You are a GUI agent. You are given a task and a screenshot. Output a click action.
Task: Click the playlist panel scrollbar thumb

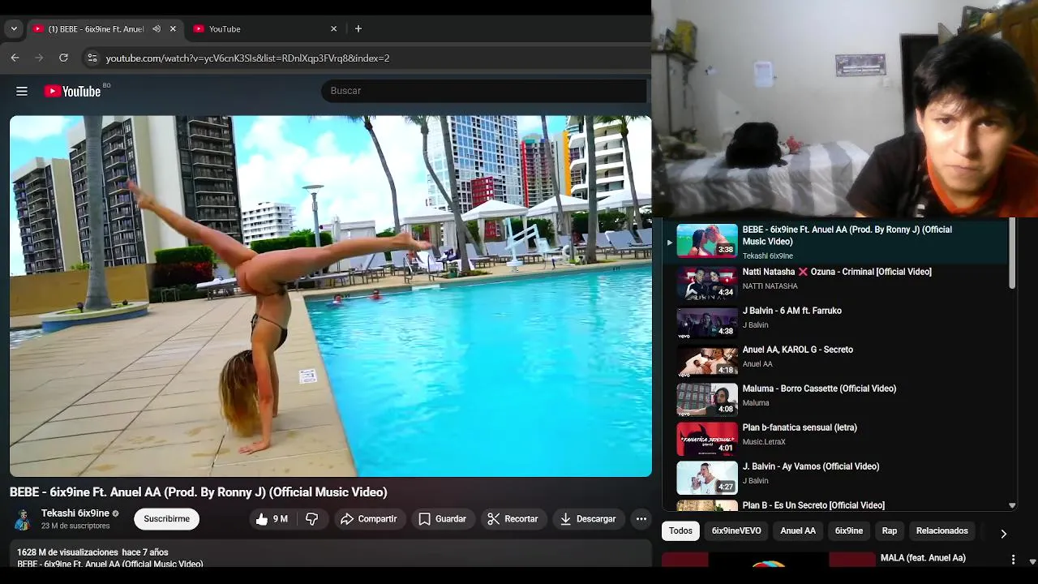tap(1012, 254)
